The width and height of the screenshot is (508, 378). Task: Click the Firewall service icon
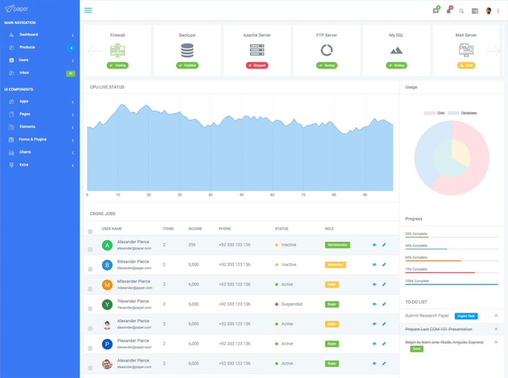[117, 51]
